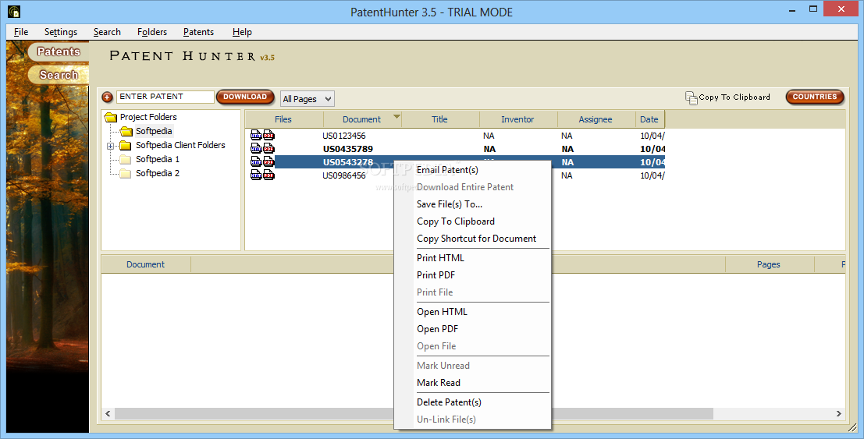Open the HTM file icon for US0986456
The image size is (864, 439).
click(256, 175)
